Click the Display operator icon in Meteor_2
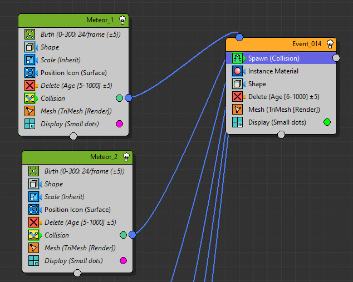Viewport: 353px width, 282px height. [33, 261]
